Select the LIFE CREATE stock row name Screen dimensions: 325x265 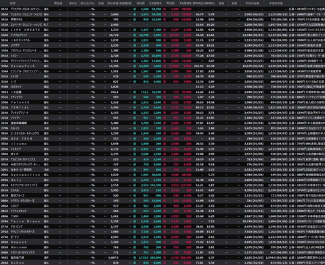26,30
